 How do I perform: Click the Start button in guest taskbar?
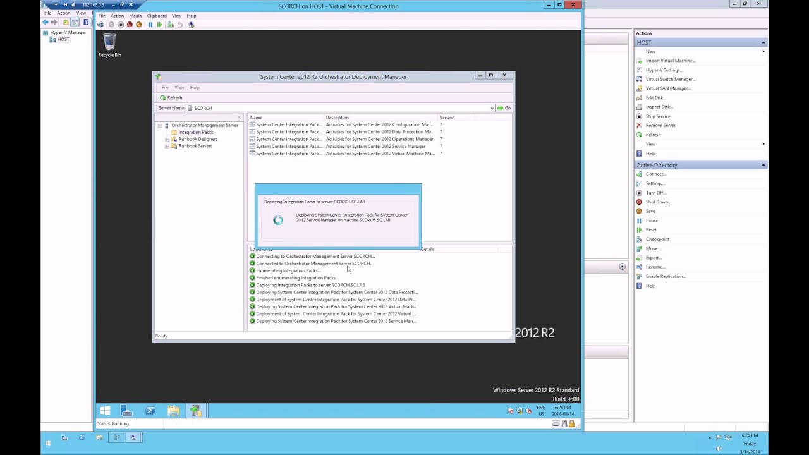point(106,411)
